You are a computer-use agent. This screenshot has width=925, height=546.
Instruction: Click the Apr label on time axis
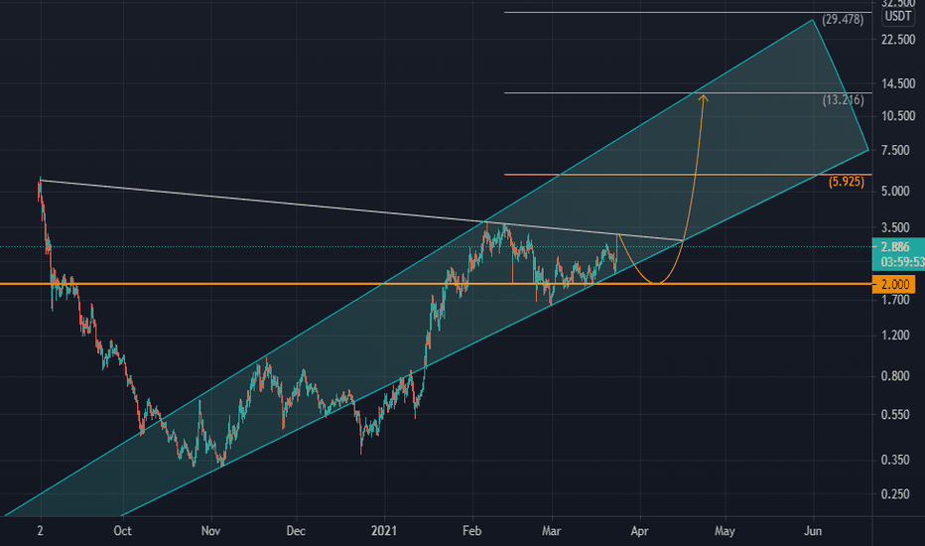tap(639, 531)
